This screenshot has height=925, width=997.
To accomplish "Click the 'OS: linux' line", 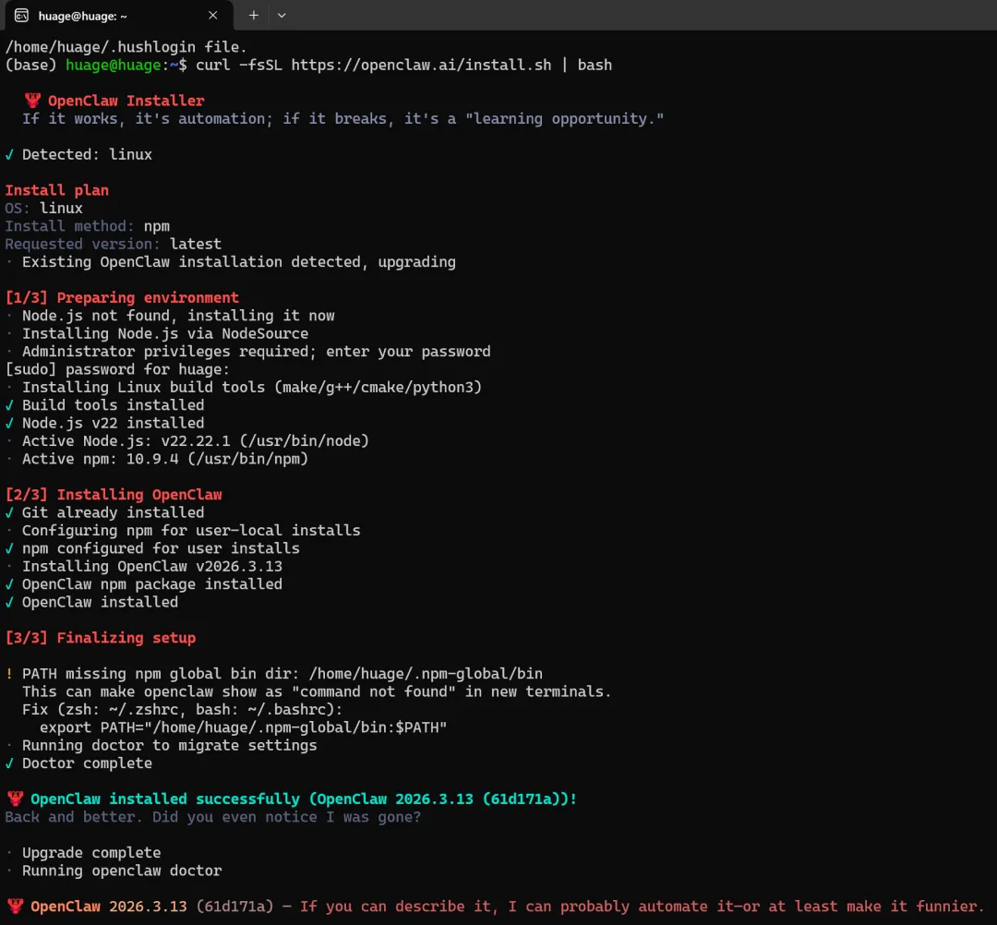I will coord(44,208).
